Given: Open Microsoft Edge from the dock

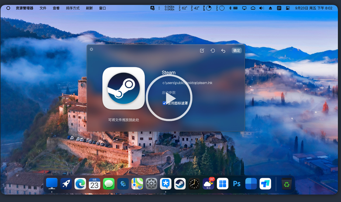Looking at the screenshot, I should [x=80, y=184].
